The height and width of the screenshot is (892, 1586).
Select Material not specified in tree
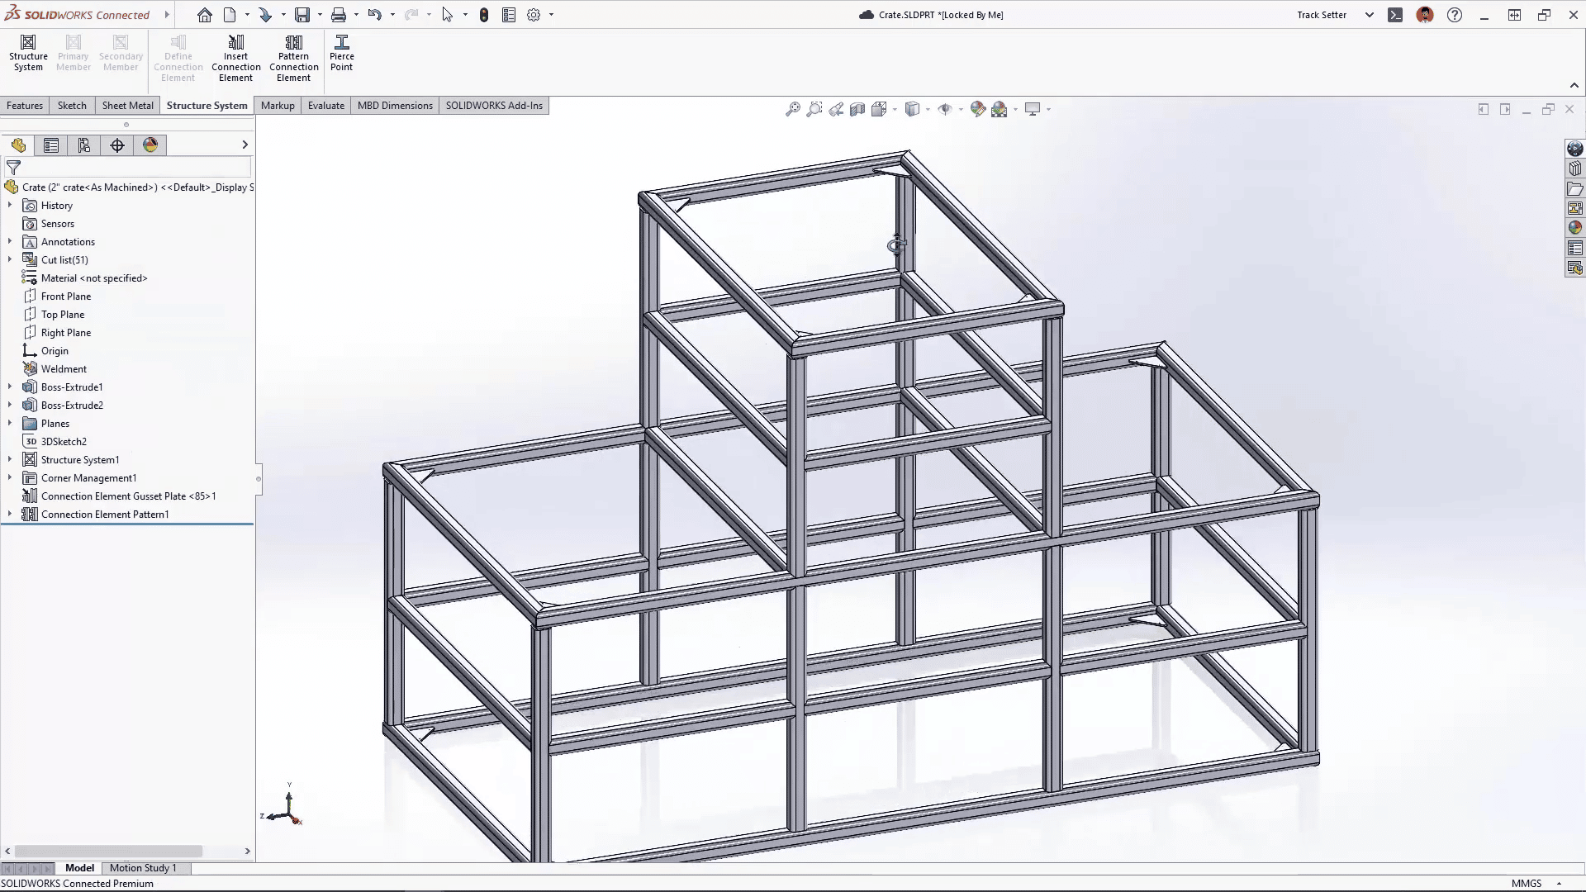coord(93,278)
